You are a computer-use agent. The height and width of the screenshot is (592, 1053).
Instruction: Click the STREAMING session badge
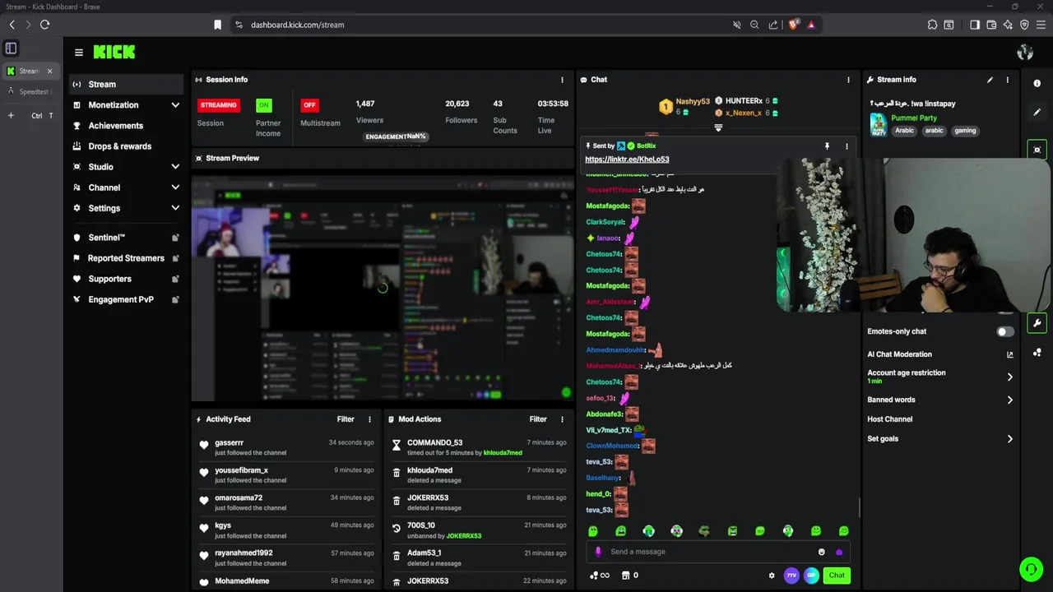tap(219, 105)
